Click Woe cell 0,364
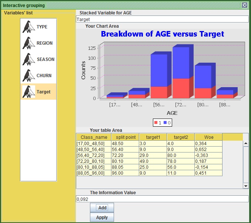Viewport: 251px width, 223px height. [208, 144]
